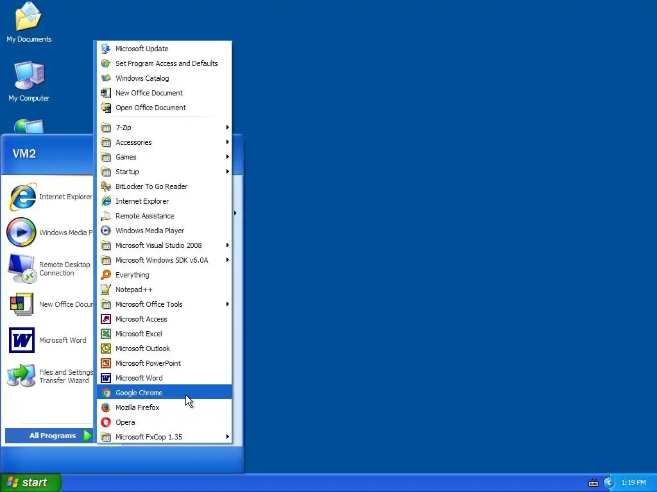Launch Mozilla Firefox from the programs list
657x492 pixels.
164,407
